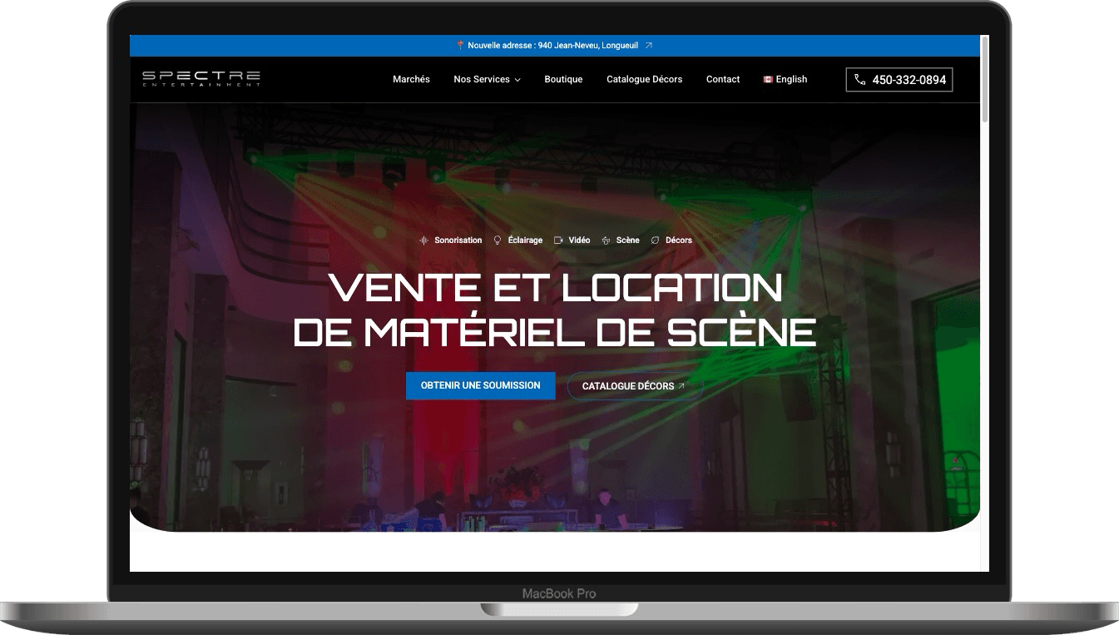Viewport: 1119px width, 635px height.
Task: Click the external link arrow next to Longueuil
Action: pos(648,46)
